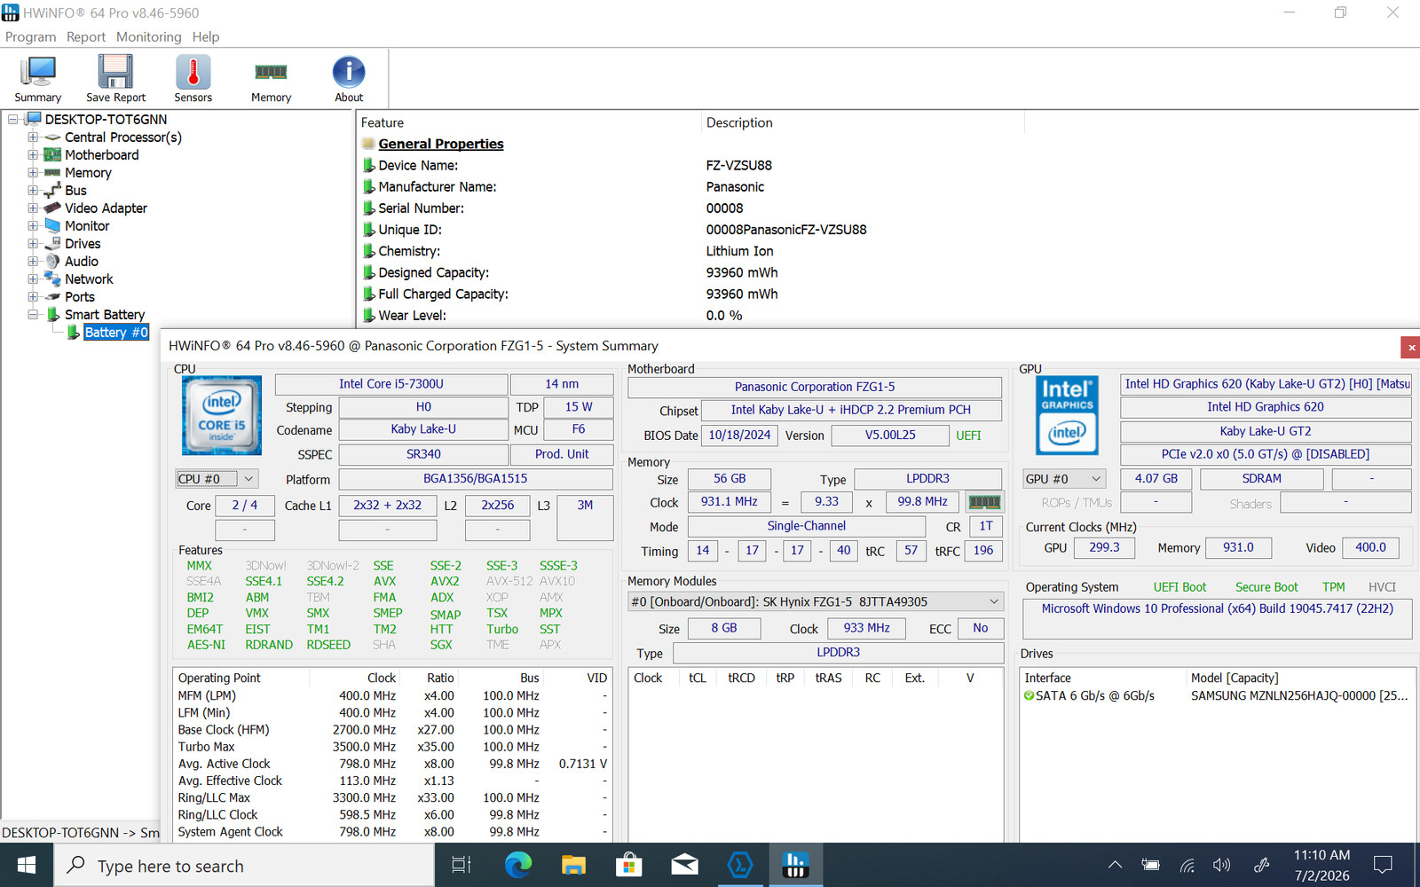Open Task View on the taskbar
Image resolution: width=1420 pixels, height=887 pixels.
coord(461,865)
